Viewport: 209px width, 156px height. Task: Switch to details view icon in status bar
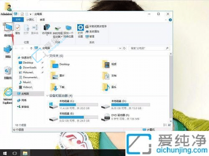tap(165, 125)
